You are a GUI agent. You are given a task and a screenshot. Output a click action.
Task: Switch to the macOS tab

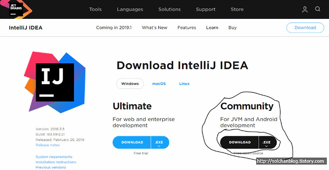(x=159, y=84)
